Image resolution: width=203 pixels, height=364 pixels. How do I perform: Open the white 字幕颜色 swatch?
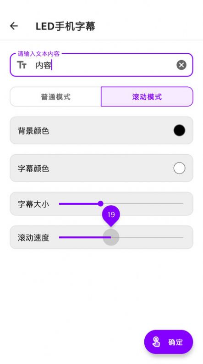tap(179, 168)
